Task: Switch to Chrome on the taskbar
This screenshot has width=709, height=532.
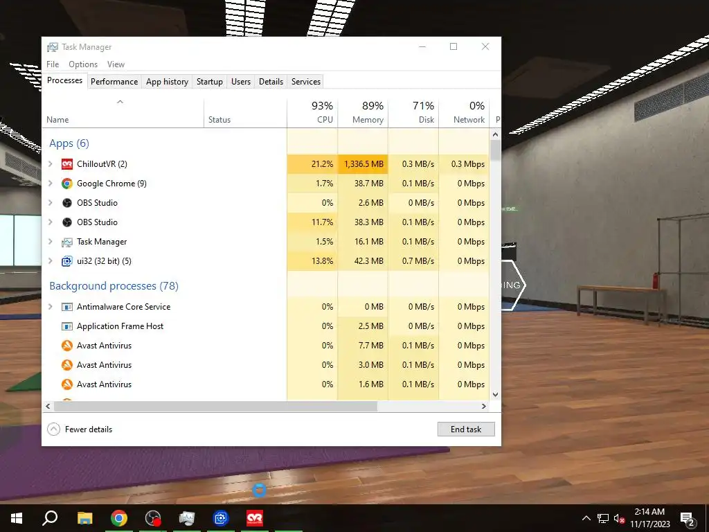Action: tap(119, 518)
